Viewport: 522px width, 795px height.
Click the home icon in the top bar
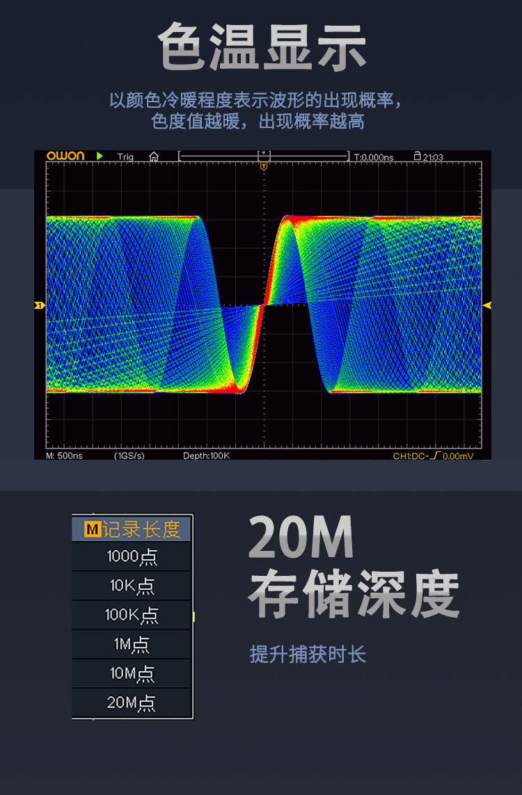click(x=154, y=156)
